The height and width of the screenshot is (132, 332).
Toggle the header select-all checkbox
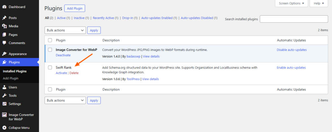50,40
